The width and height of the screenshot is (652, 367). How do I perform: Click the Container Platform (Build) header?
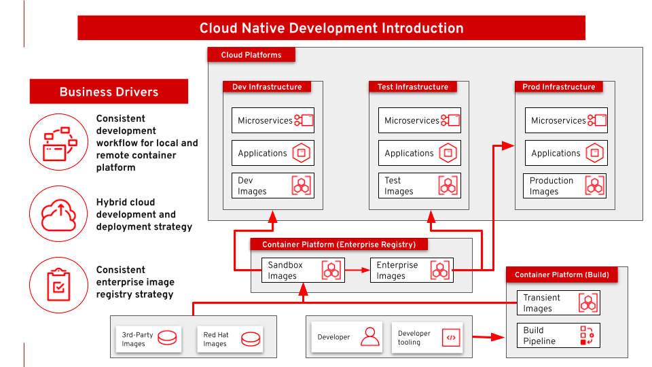[562, 275]
